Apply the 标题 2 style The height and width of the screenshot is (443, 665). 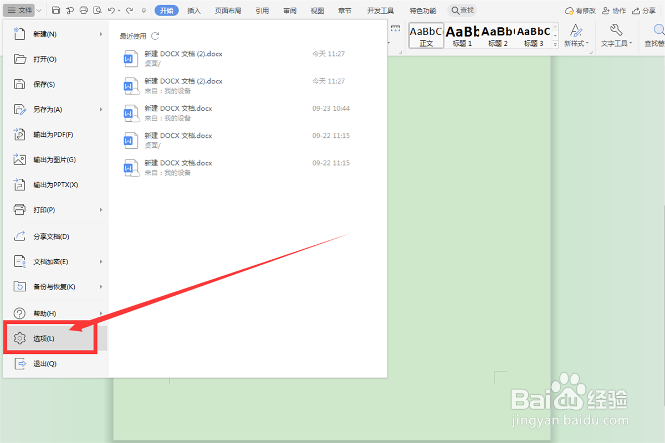pyautogui.click(x=498, y=35)
